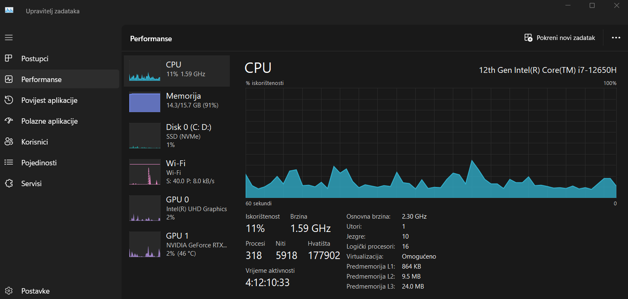Open the Polazne aplikacije page
Screen dimensions: 628x299
click(x=60, y=121)
